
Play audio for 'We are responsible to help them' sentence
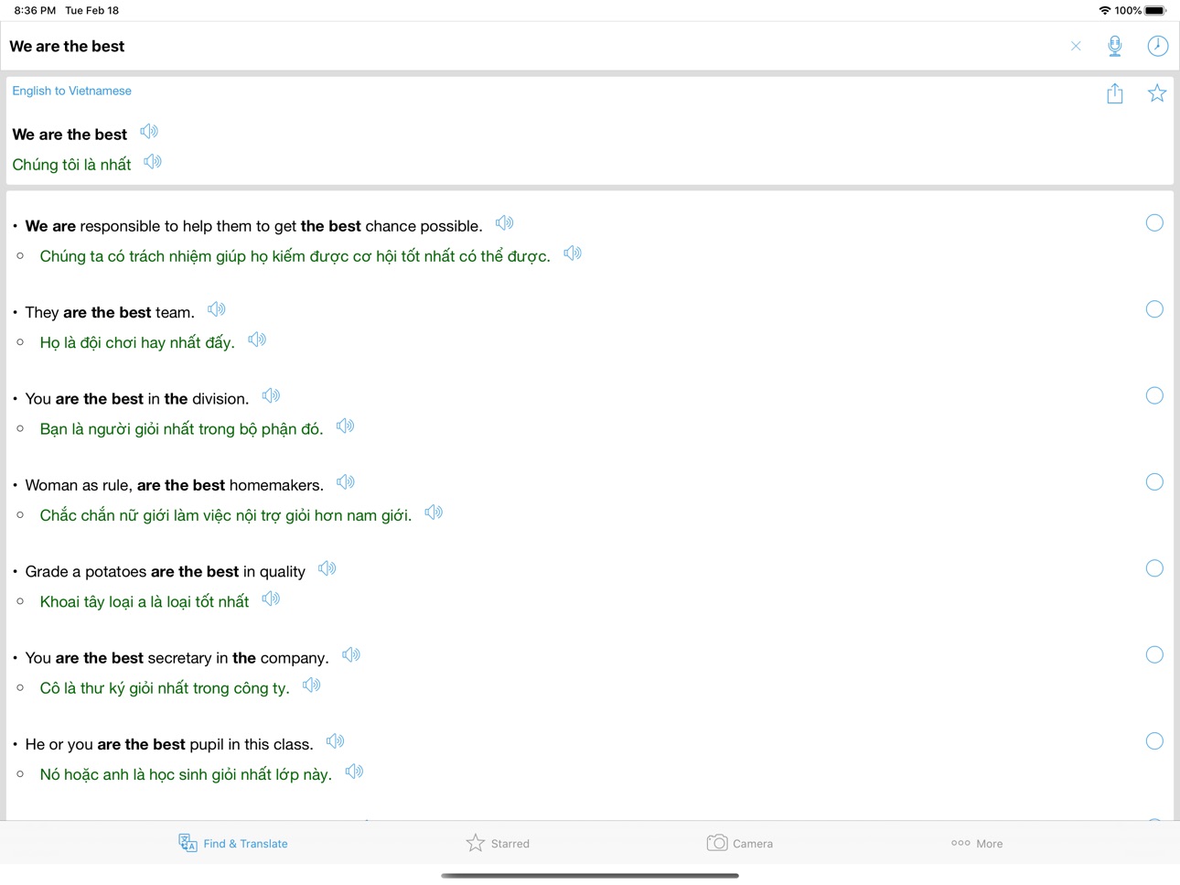(x=504, y=223)
